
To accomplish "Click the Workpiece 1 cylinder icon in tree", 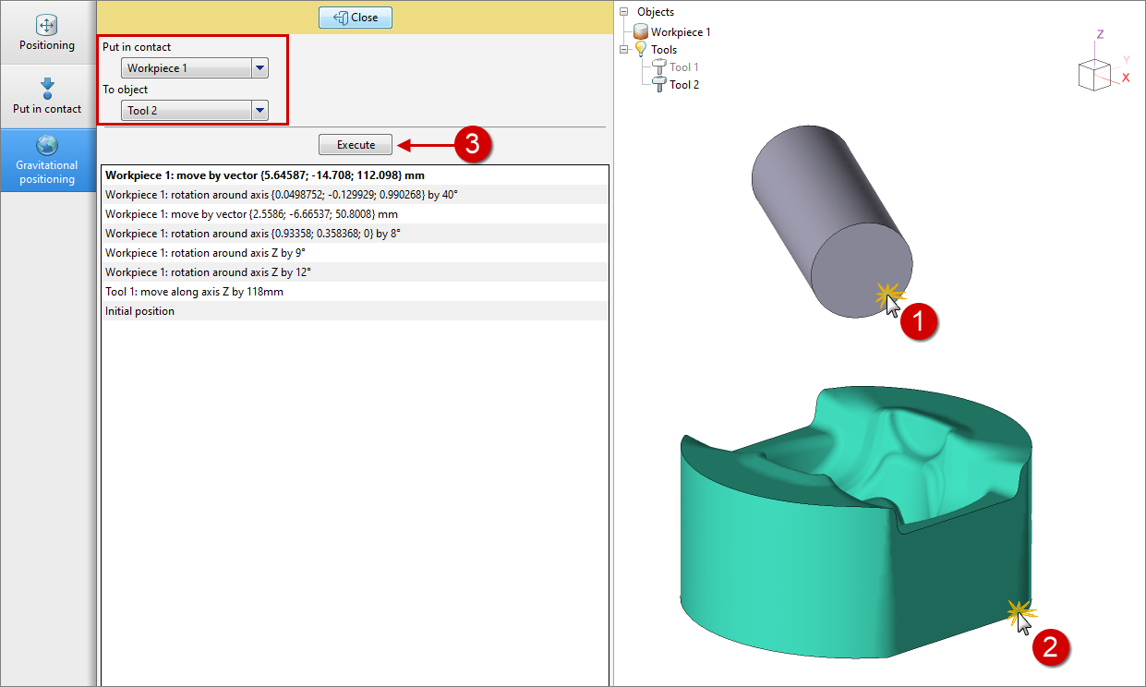I will (x=641, y=32).
